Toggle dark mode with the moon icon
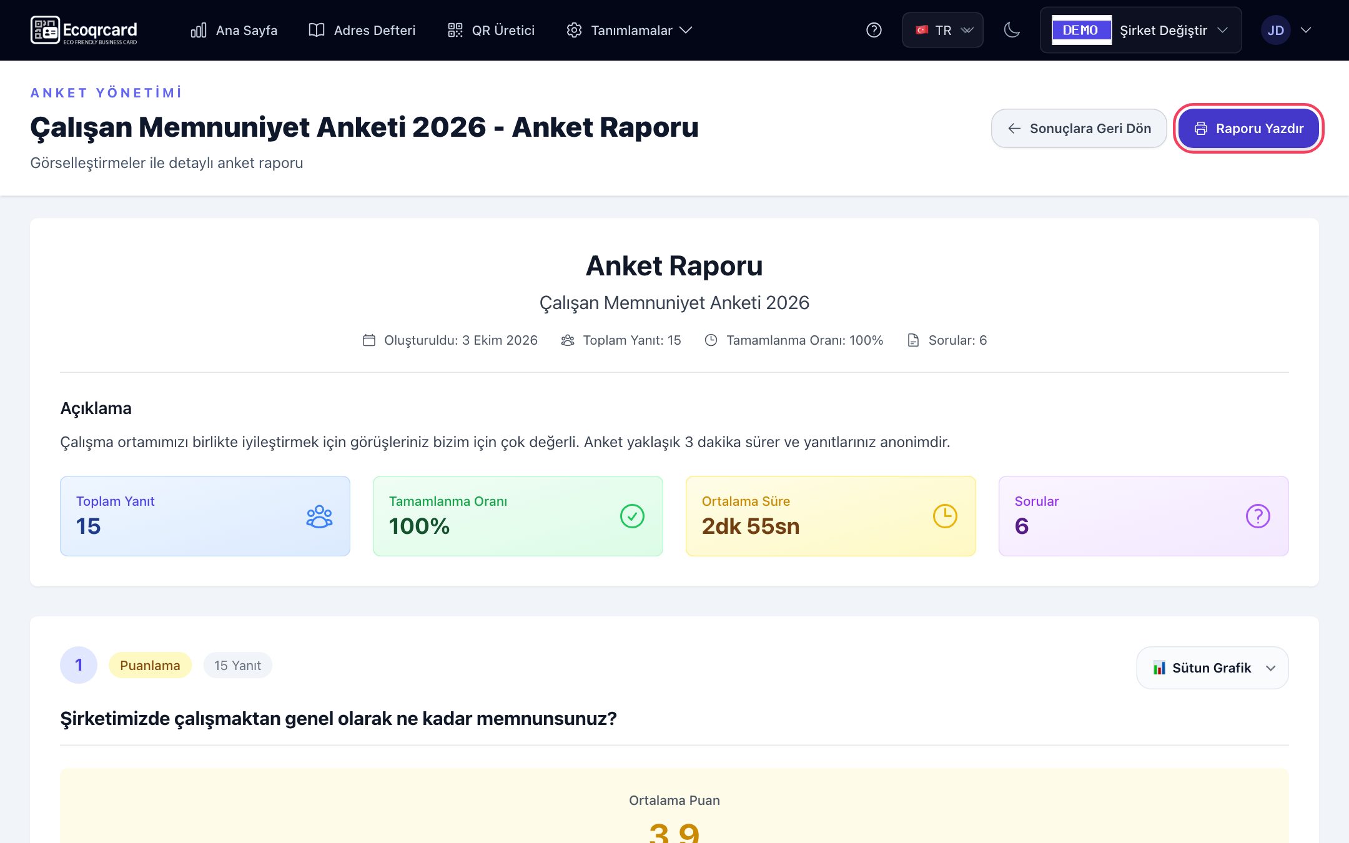 pyautogui.click(x=1012, y=30)
